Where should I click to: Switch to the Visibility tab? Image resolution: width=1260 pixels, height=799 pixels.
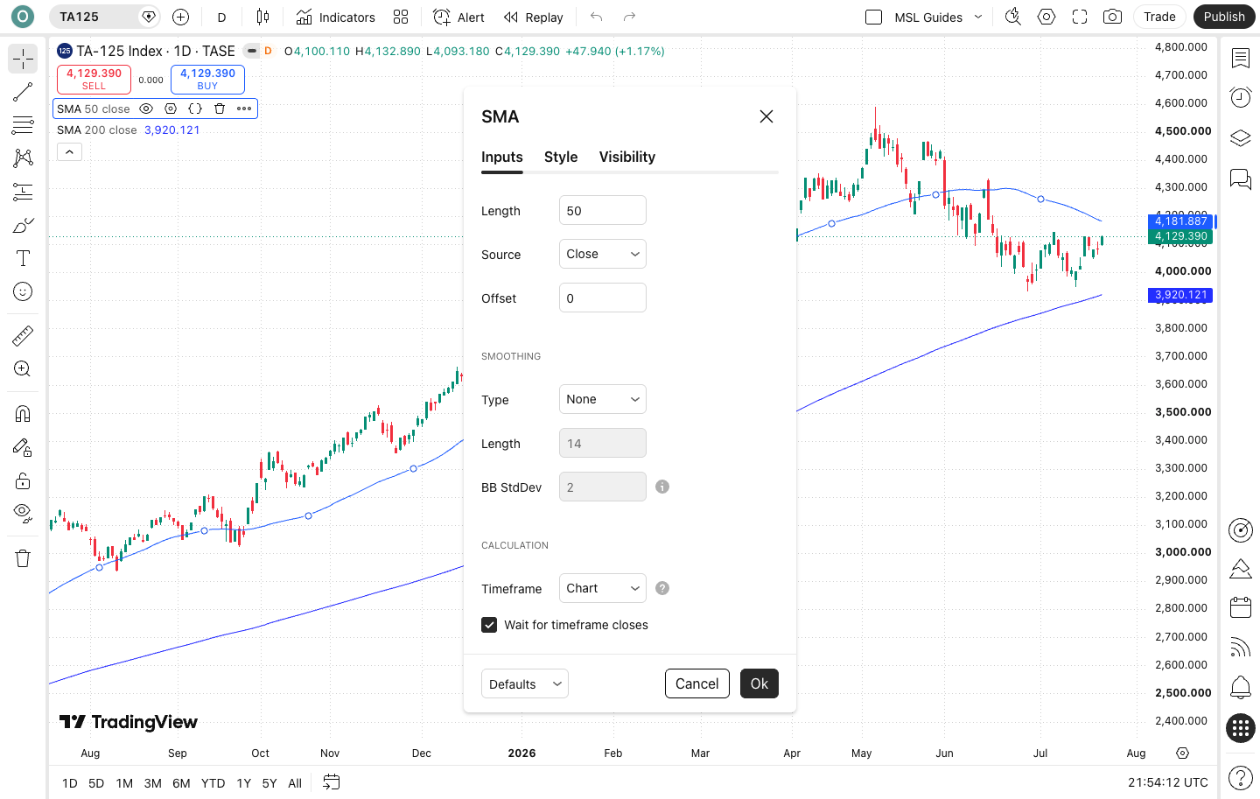pos(627,157)
